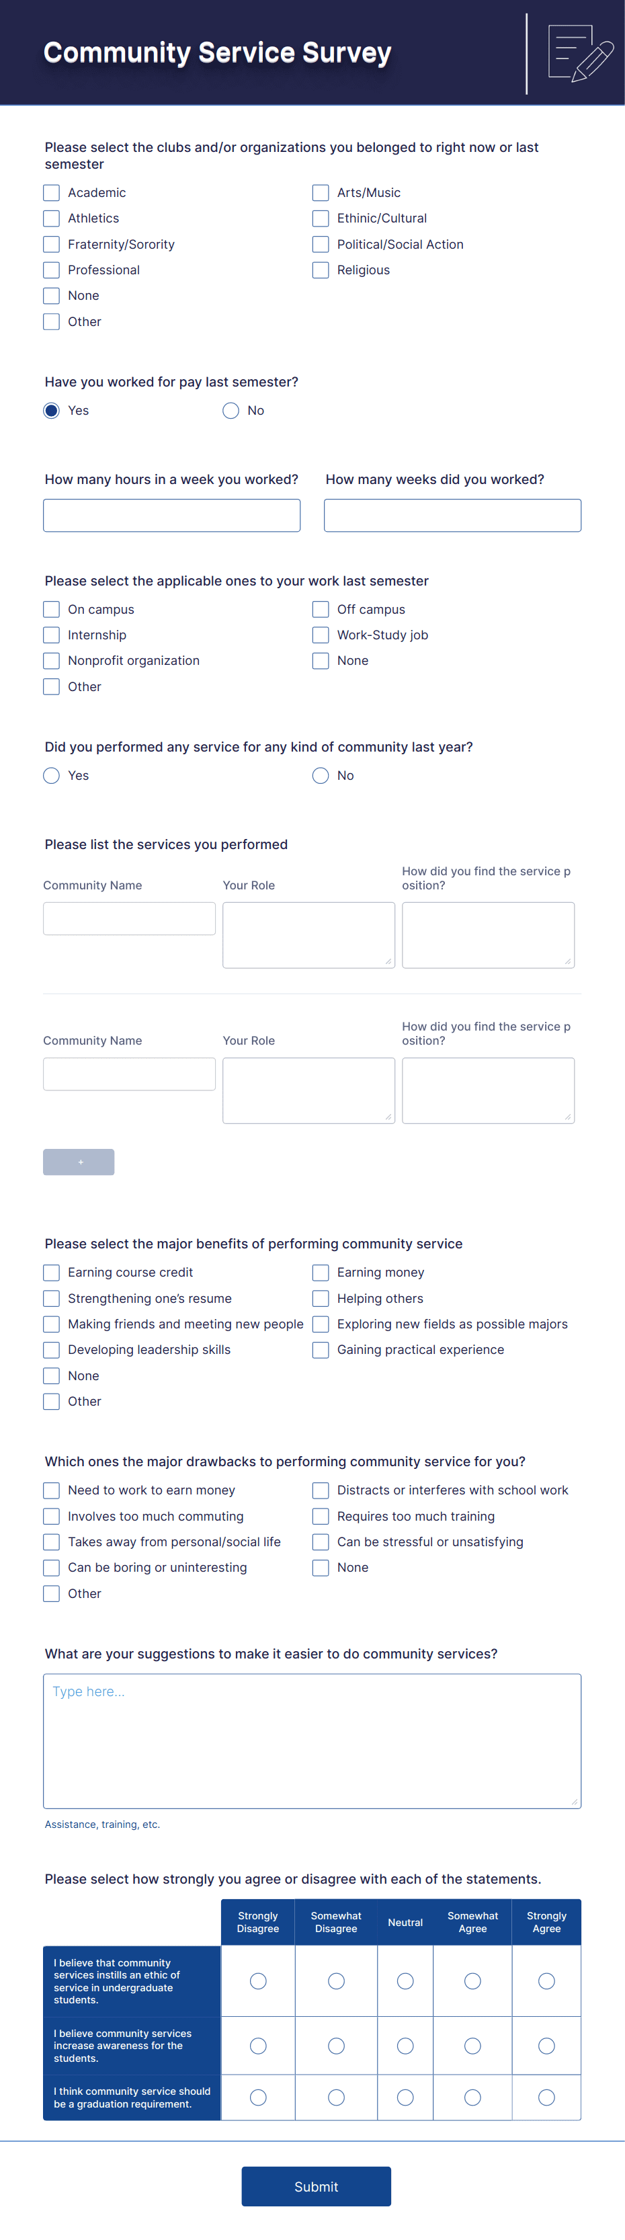Click the plus button to add service row
Screen dimensions: 625x2240
pos(79,1162)
